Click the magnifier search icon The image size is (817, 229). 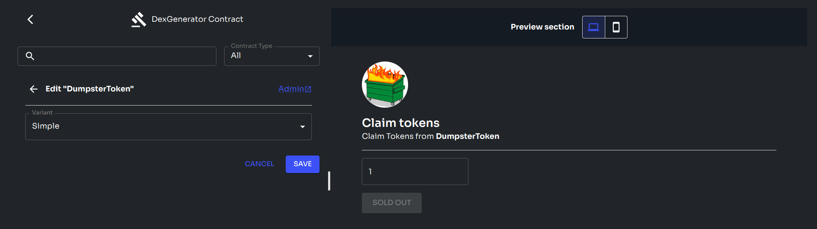(30, 56)
